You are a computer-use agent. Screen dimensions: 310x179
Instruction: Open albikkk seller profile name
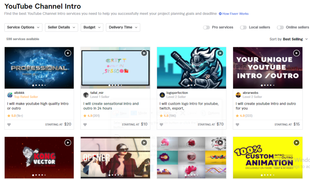[x=19, y=93]
